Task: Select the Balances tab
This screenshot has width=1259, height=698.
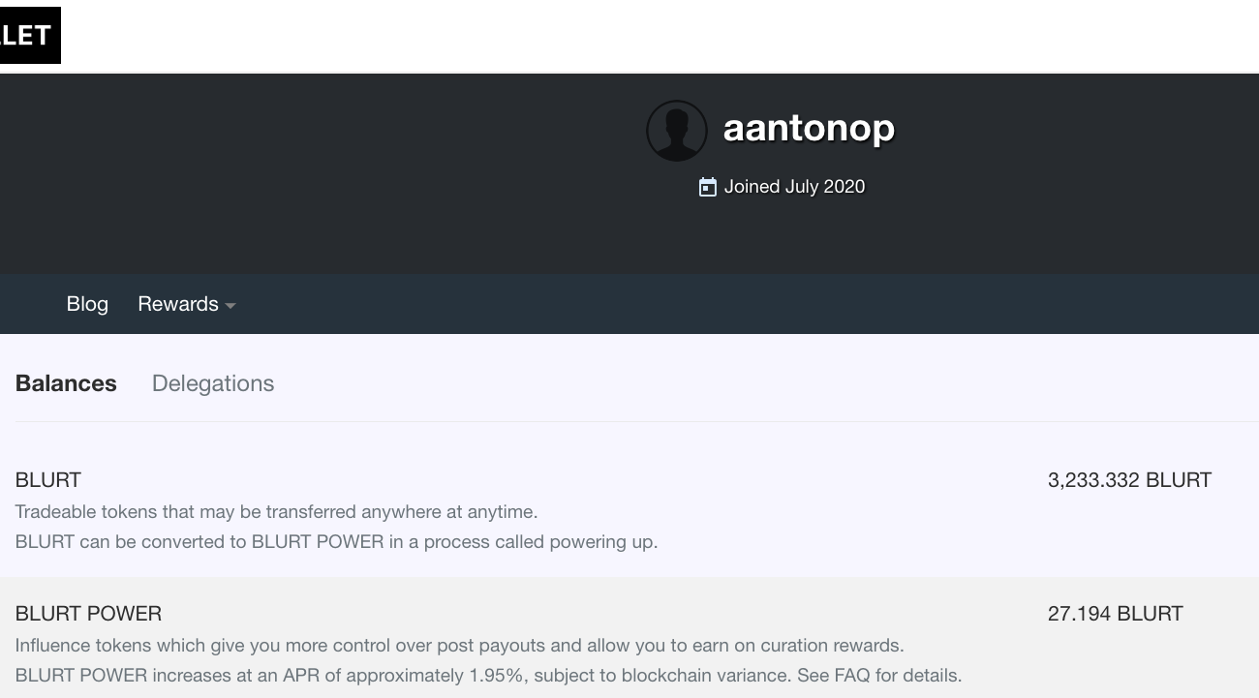Action: pos(66,383)
